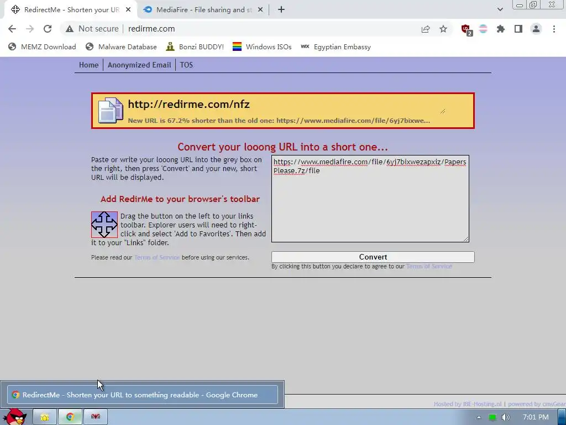
Task: Click the copy documents icon in result box
Action: [x=111, y=111]
